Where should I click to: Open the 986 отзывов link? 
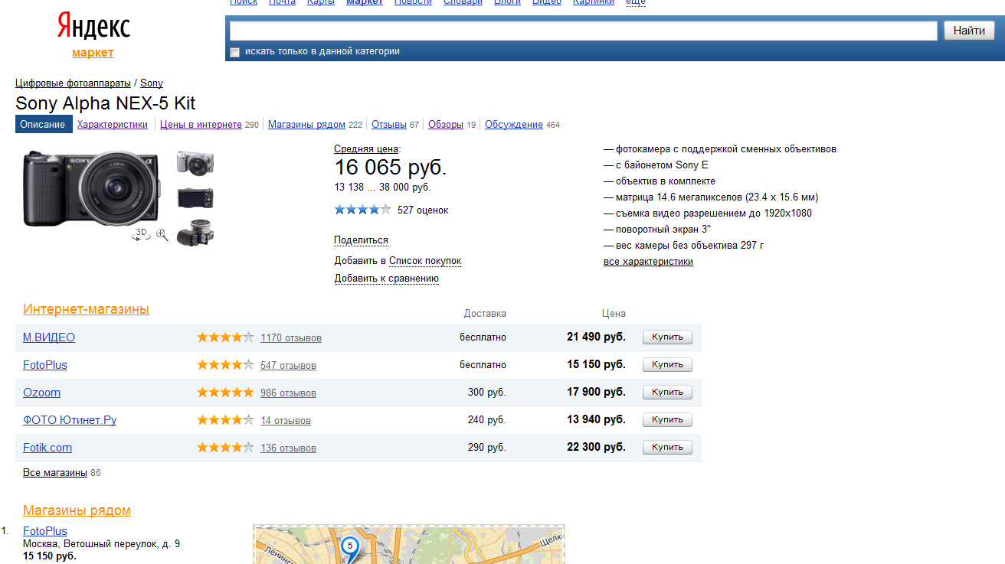click(x=288, y=393)
